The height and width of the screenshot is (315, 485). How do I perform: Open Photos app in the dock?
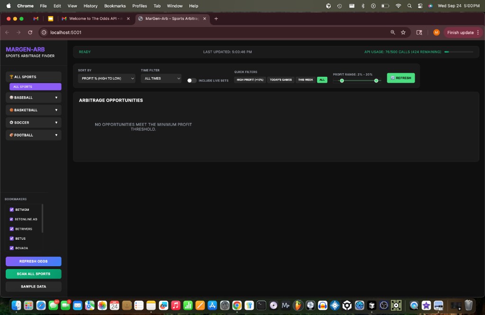click(x=102, y=306)
